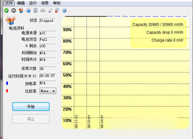Open the 帮助 menu

[x=57, y=3]
